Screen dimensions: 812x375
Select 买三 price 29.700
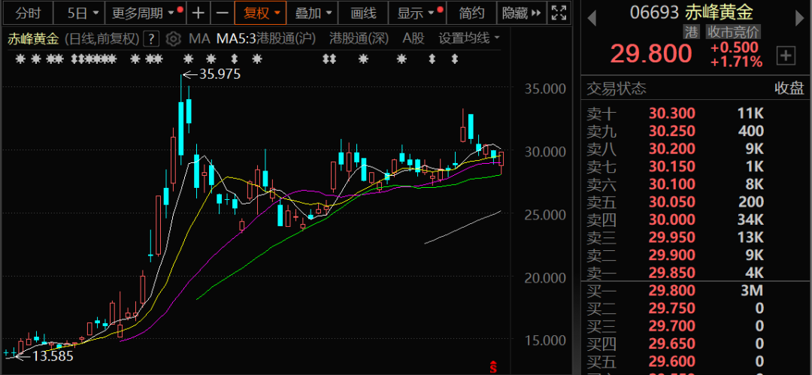(671, 326)
